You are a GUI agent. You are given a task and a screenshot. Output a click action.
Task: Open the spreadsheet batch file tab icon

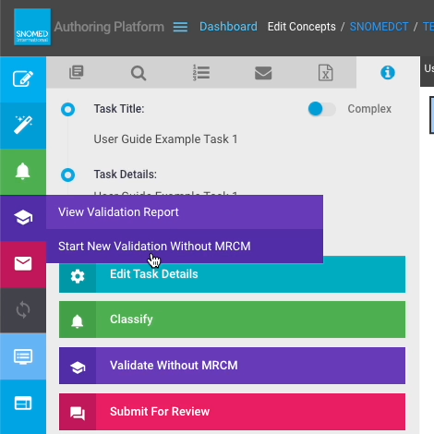(x=325, y=73)
